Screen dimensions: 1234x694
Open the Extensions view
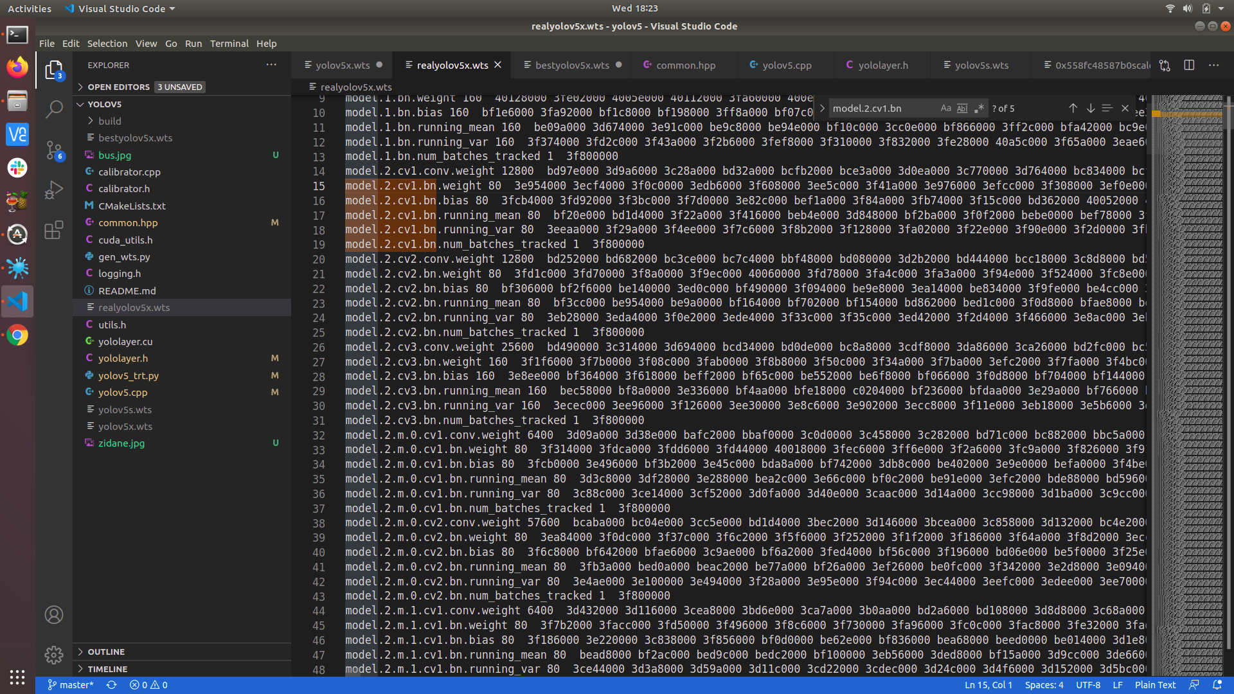[x=54, y=230]
